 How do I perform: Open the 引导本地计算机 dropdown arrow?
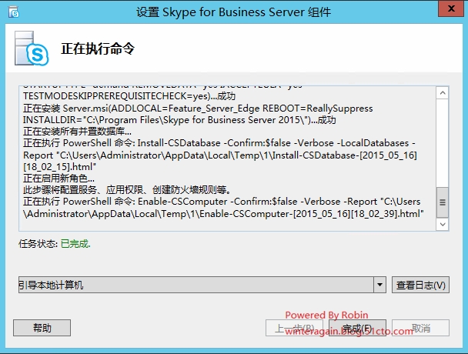coord(379,285)
